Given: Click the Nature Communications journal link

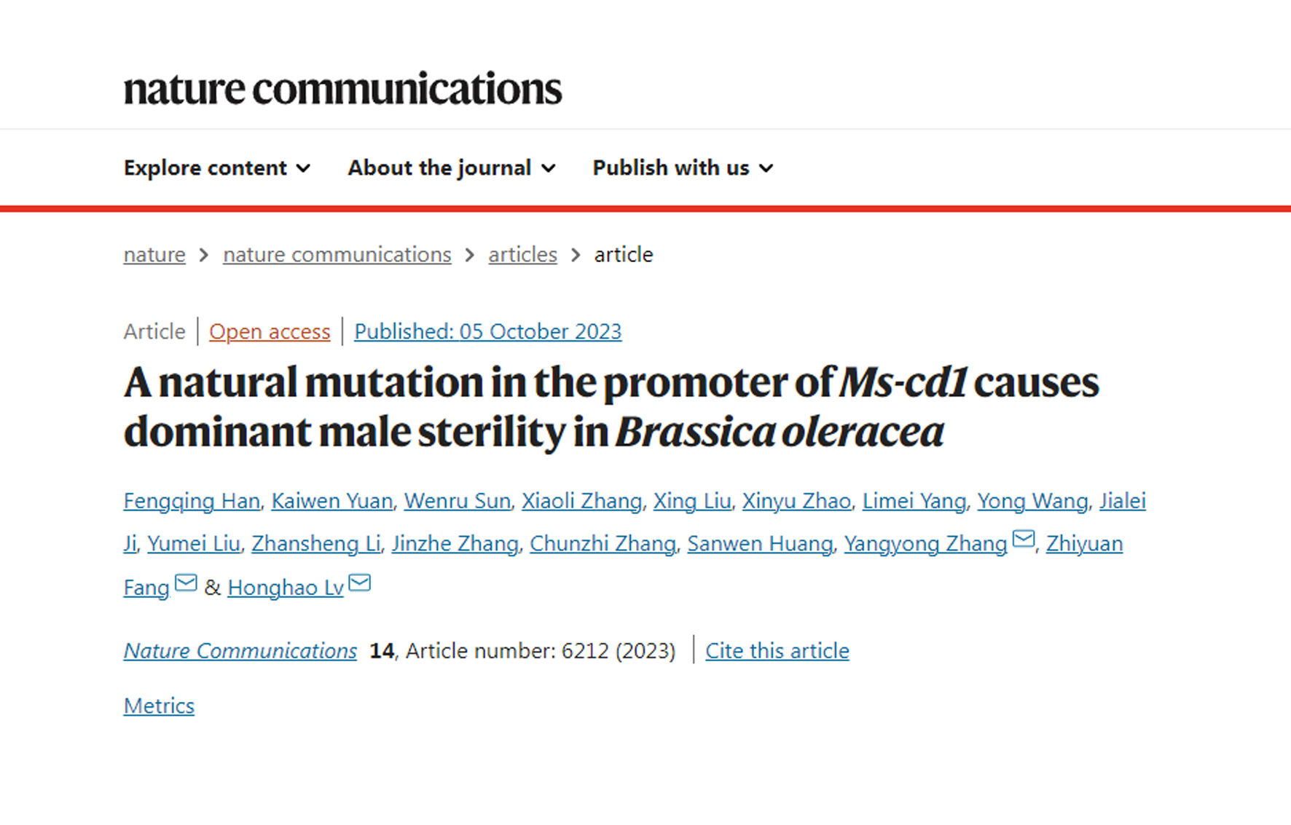Looking at the screenshot, I should pos(240,650).
